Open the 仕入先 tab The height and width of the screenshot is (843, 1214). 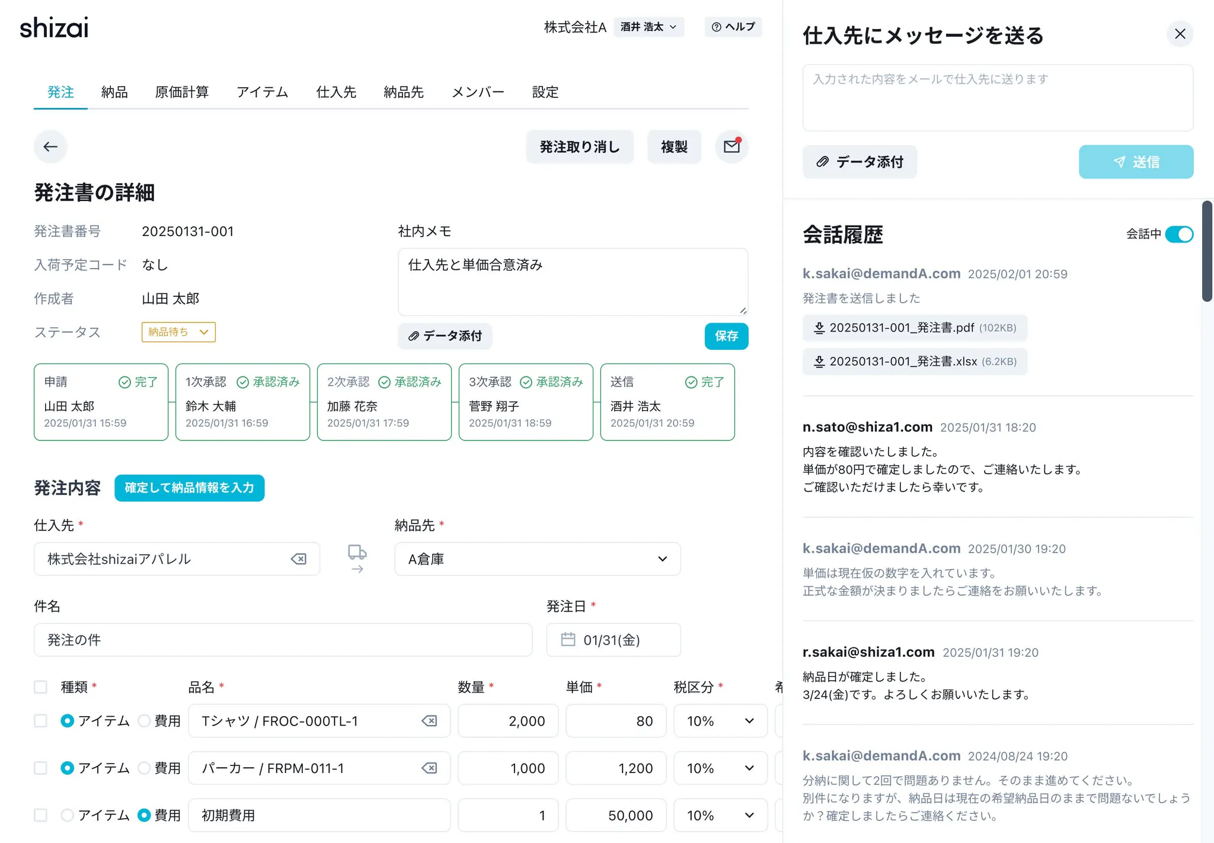pos(336,92)
